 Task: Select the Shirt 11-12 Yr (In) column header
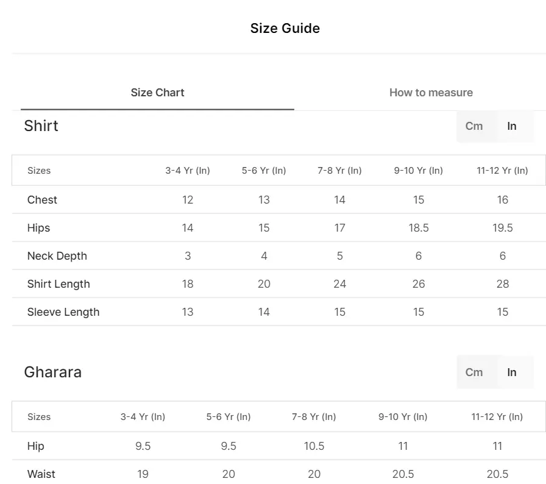[x=502, y=171]
